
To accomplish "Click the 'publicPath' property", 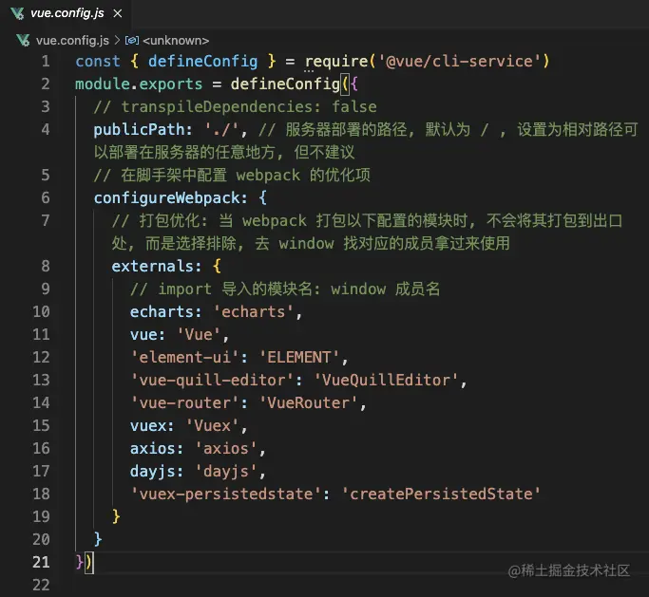I will (139, 129).
